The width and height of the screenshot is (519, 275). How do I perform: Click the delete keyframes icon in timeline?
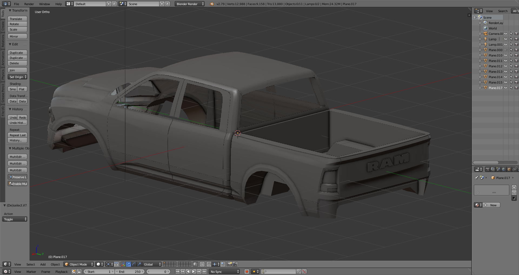(304, 271)
